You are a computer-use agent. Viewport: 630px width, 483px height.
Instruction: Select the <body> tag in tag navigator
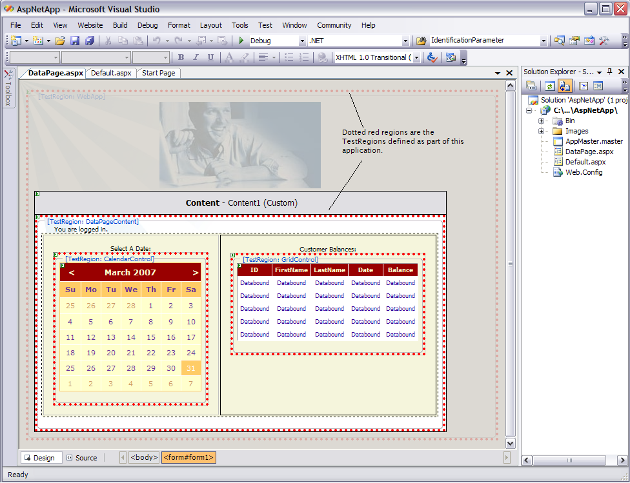click(144, 457)
